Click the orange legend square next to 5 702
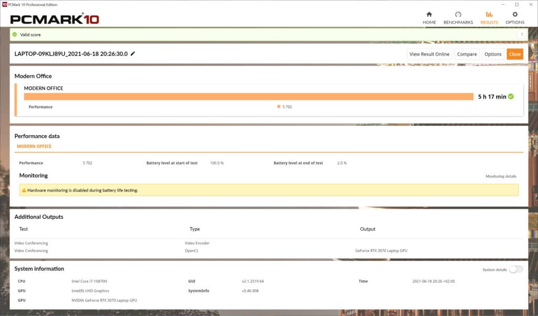This screenshot has height=316, width=538. [x=278, y=107]
